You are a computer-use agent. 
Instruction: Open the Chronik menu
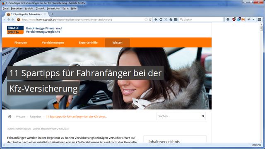pyautogui.click(x=40, y=8)
